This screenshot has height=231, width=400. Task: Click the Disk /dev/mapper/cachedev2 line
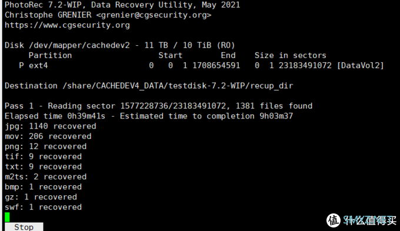[x=120, y=45]
